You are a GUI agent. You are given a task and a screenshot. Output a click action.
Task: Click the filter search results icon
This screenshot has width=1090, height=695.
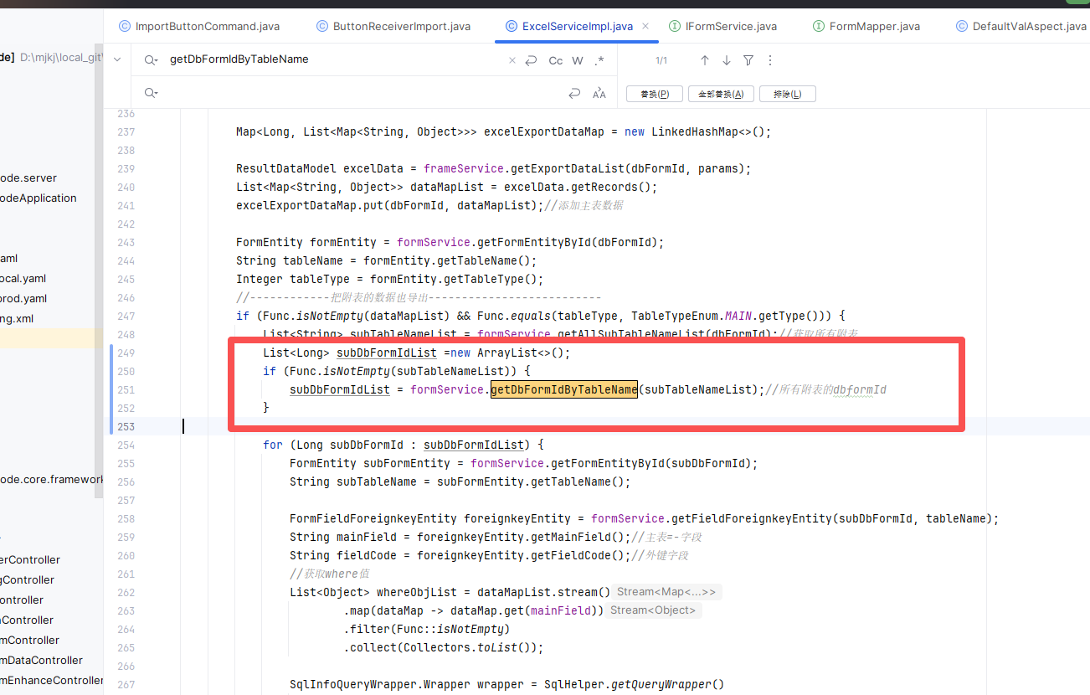[748, 60]
